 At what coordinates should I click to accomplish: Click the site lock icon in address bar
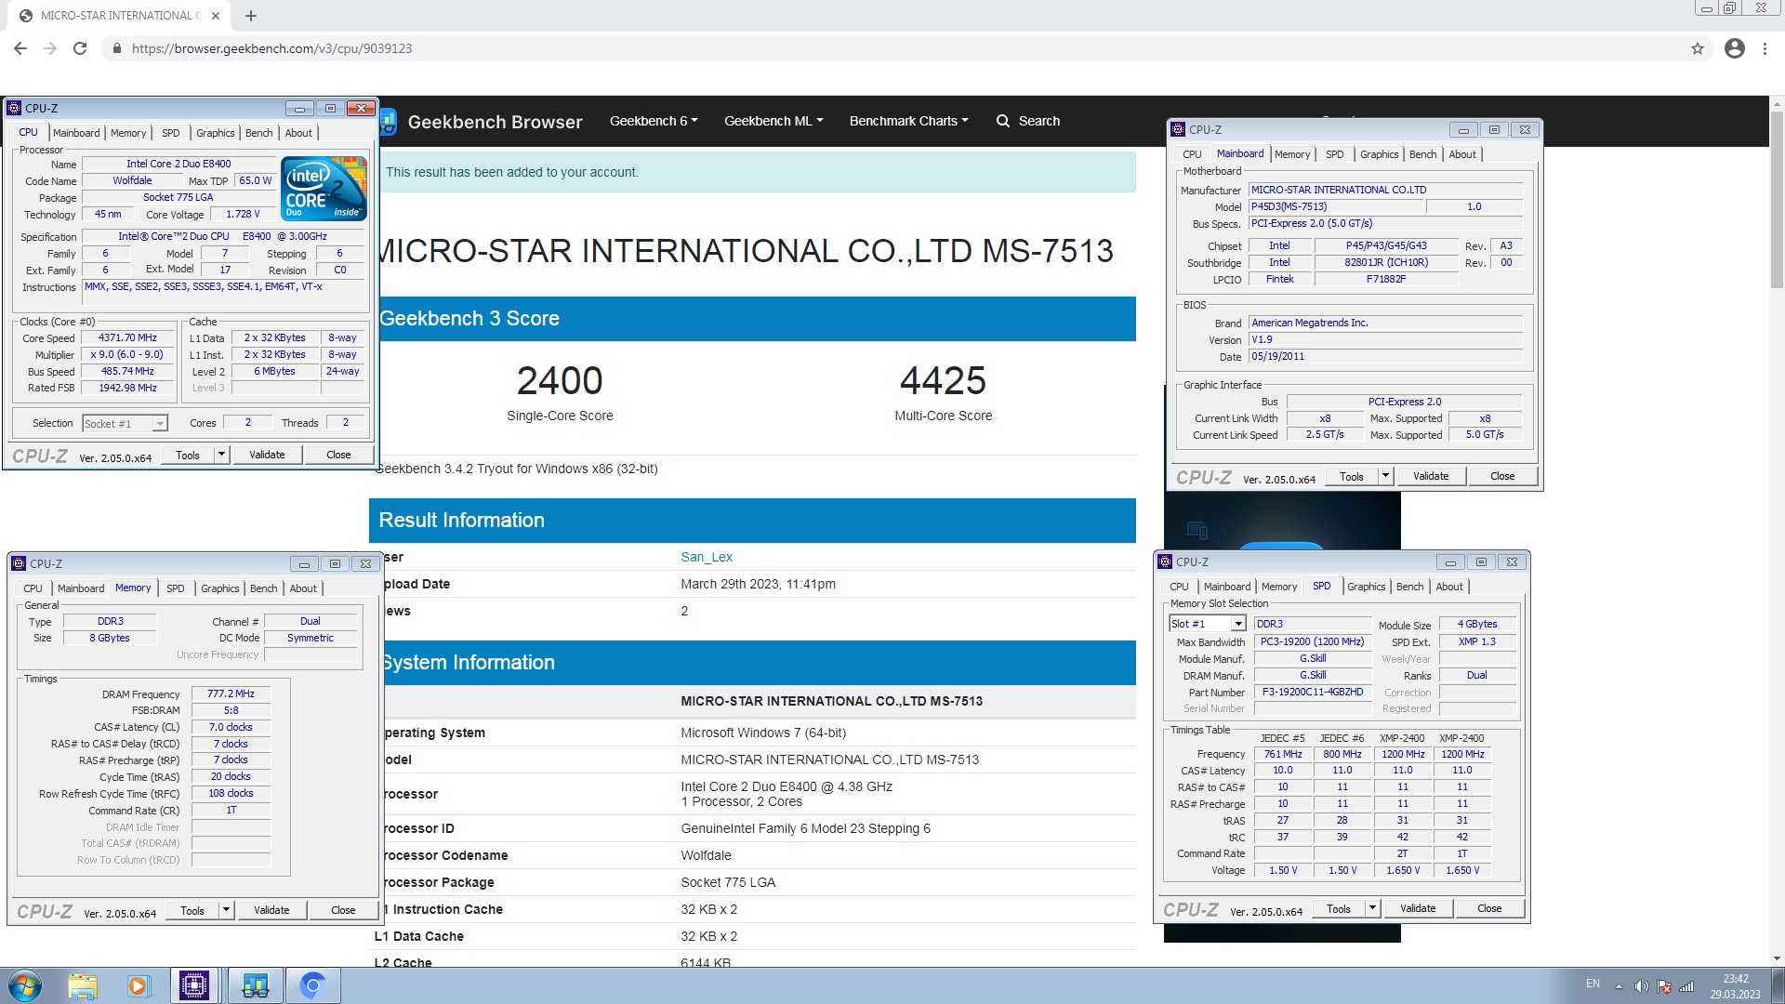pos(116,48)
